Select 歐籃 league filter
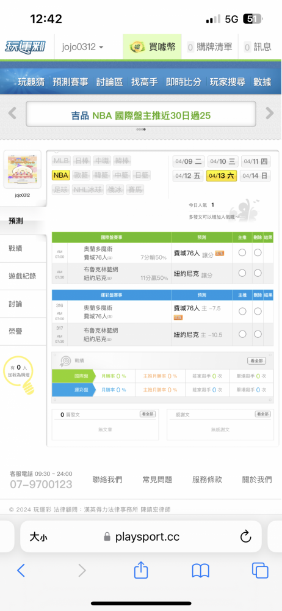 [81, 175]
